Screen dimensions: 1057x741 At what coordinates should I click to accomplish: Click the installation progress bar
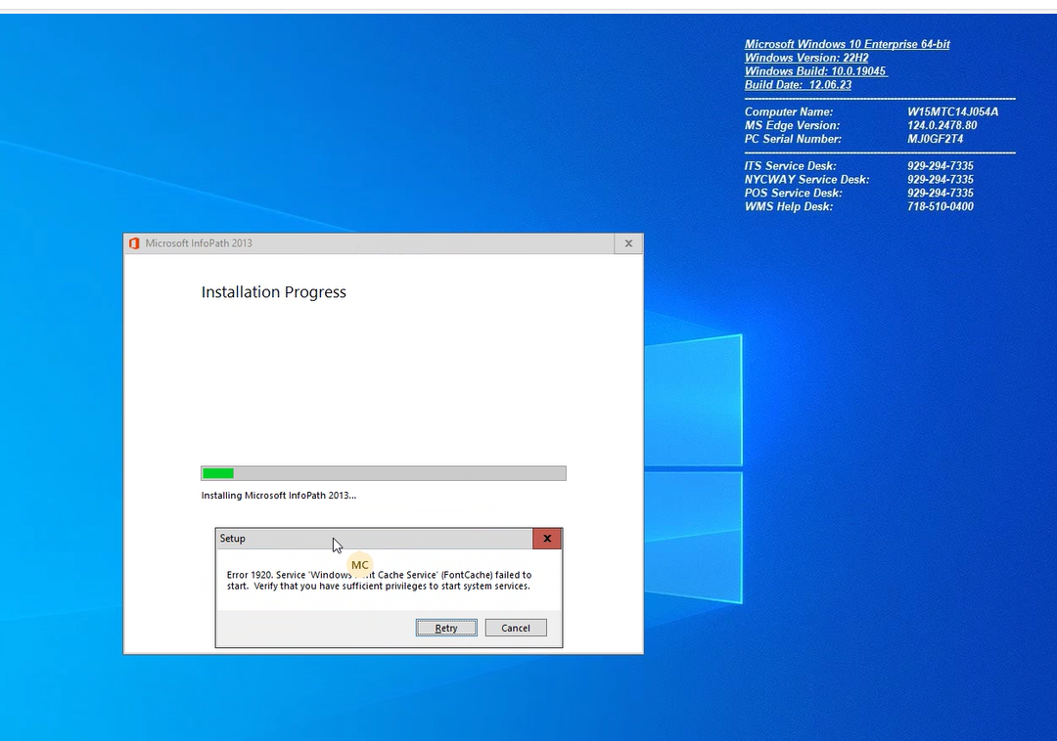point(384,473)
